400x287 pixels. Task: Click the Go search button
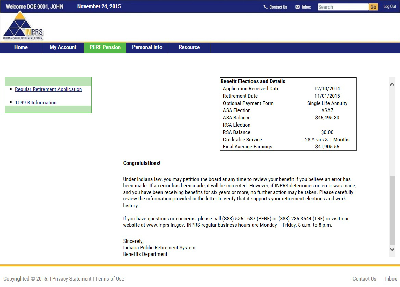click(x=373, y=7)
